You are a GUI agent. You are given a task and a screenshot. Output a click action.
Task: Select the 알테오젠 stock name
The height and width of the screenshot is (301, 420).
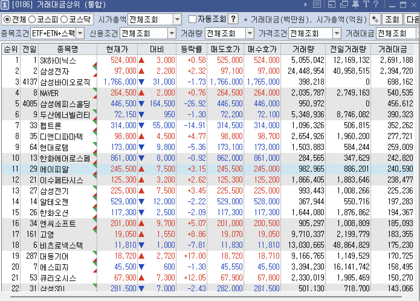coord(54,202)
